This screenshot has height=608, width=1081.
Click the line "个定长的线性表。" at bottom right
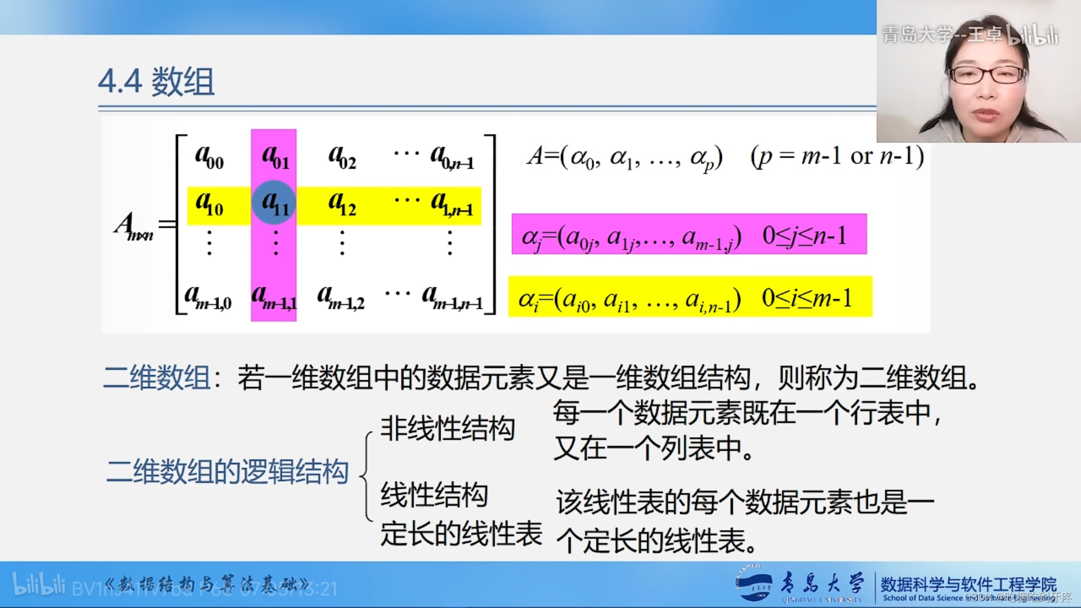coord(658,540)
